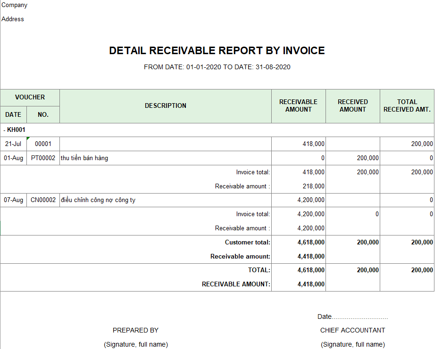Click the 'điều chỉnh công nợ công ty' description
This screenshot has height=349, width=442.
tap(98, 200)
